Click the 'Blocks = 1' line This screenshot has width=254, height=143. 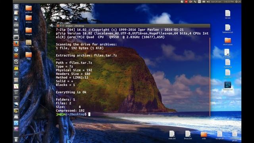pos(65,85)
